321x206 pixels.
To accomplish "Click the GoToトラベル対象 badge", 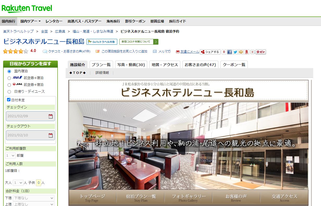I will [x=102, y=42].
